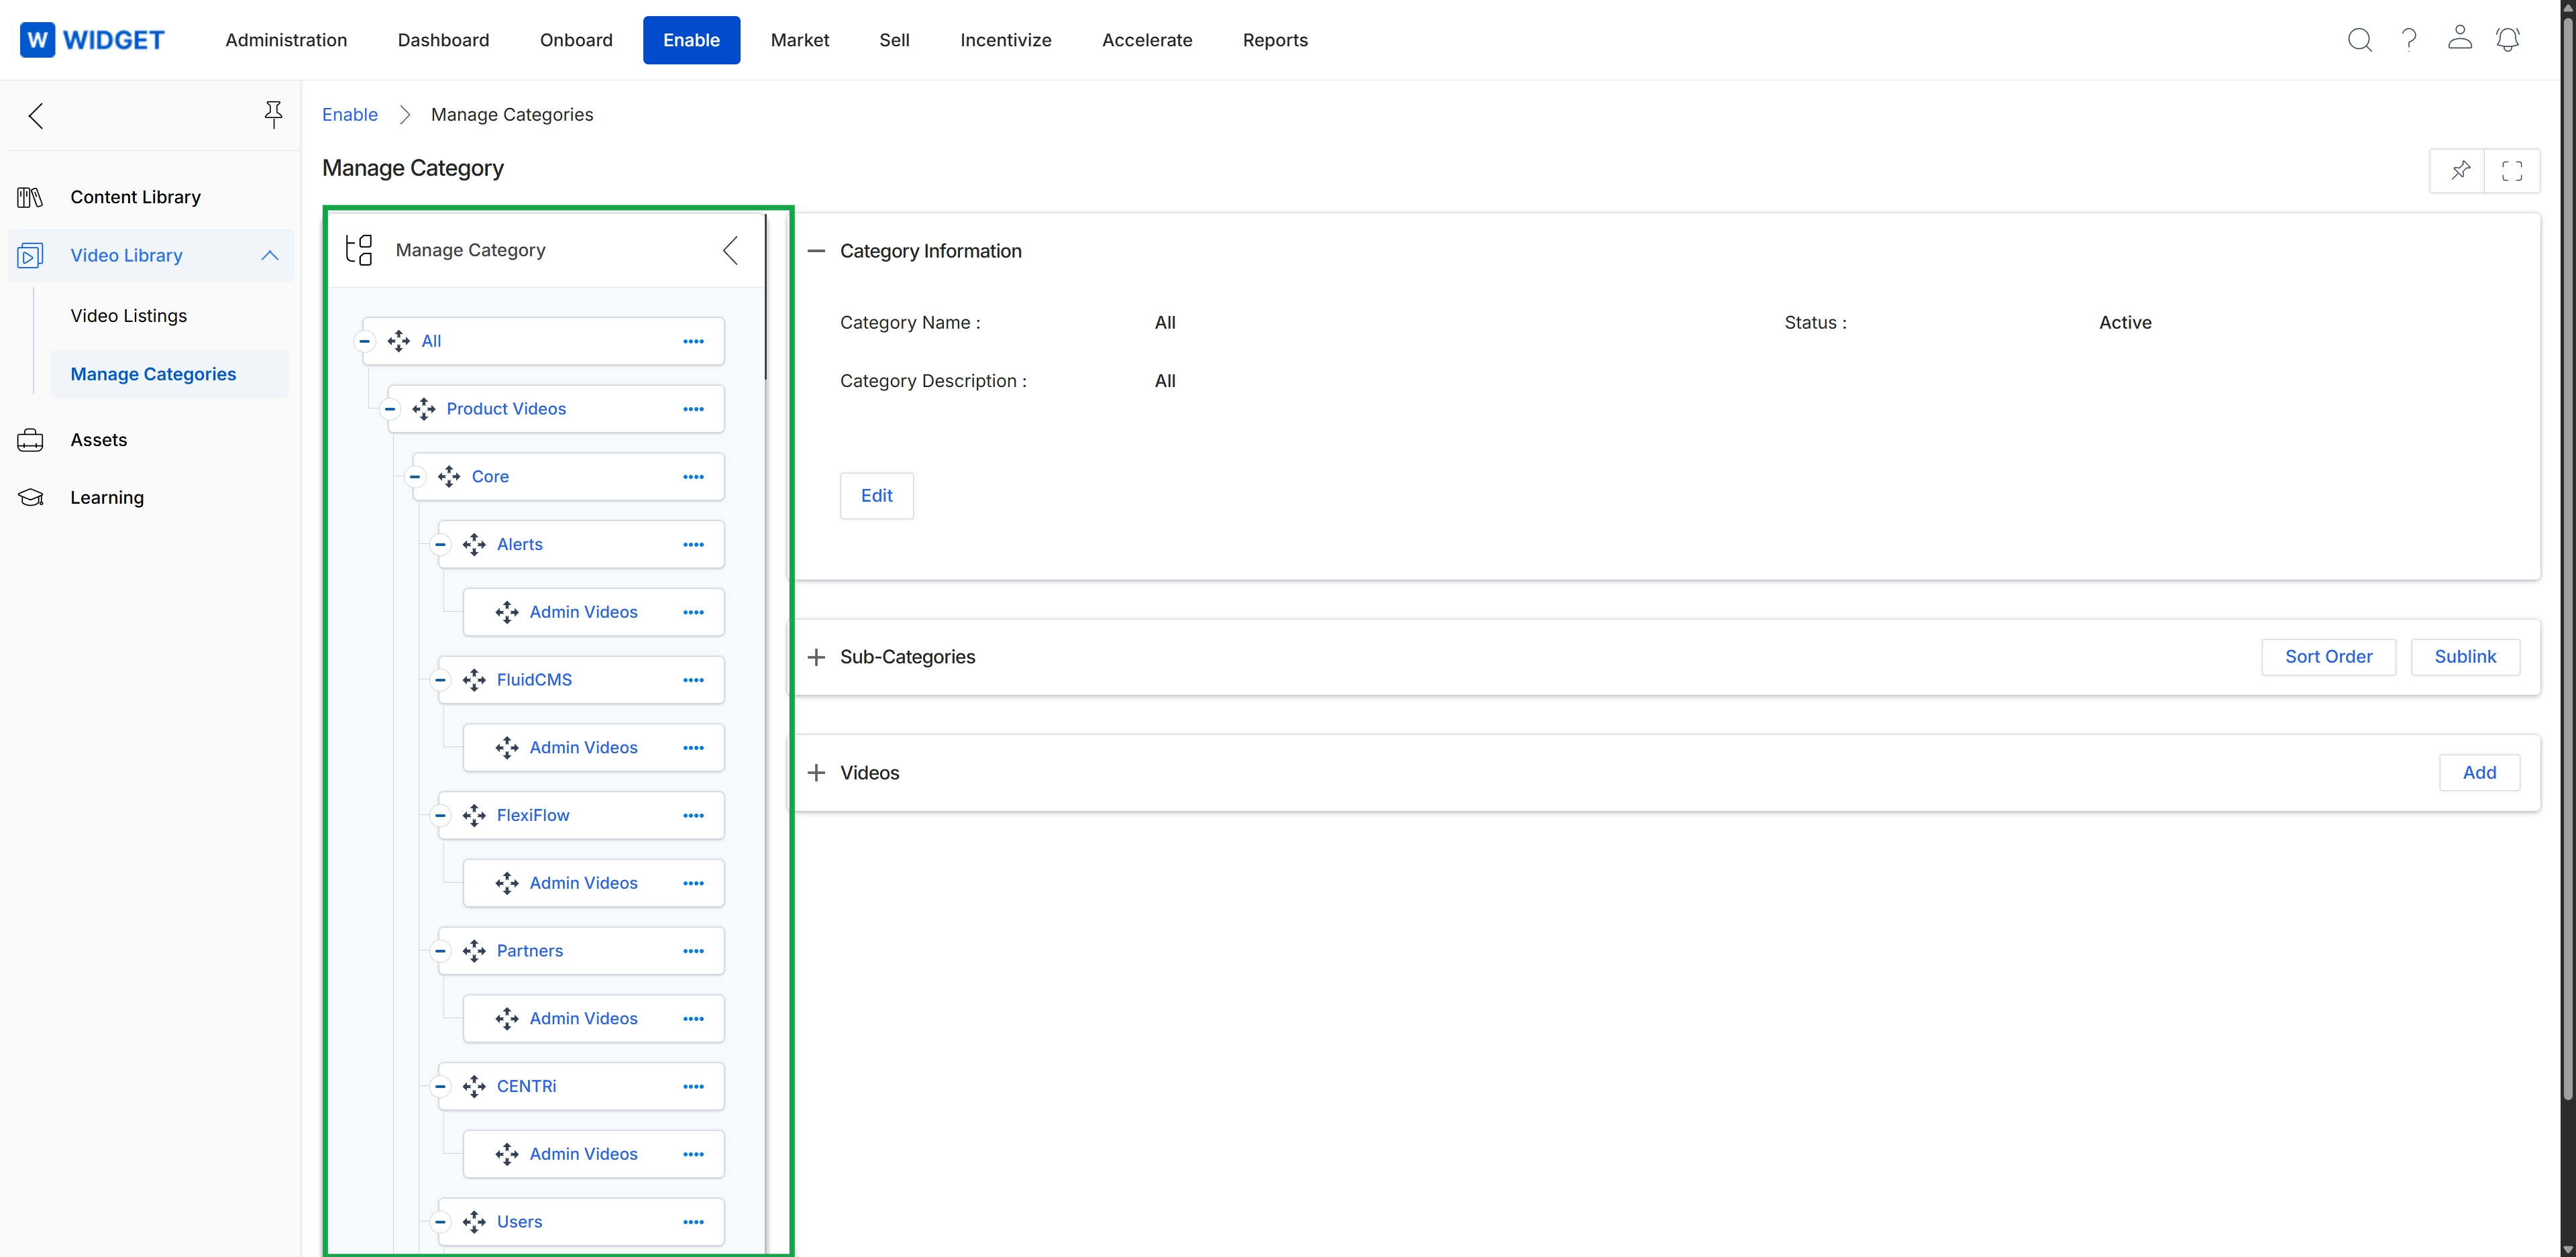Collapse the Users tree node
Screen dimensions: 2576x1257
point(440,1222)
